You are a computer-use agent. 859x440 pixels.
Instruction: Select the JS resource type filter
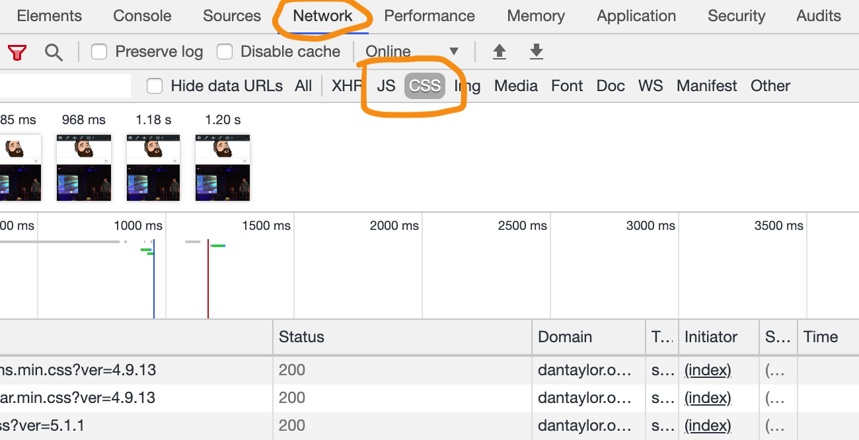[x=386, y=86]
